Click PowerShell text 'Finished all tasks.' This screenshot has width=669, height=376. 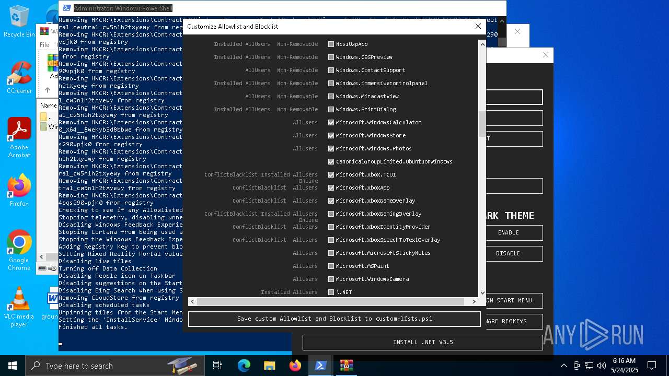pos(93,327)
